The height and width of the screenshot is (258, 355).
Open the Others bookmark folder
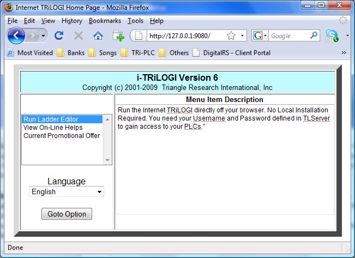173,53
